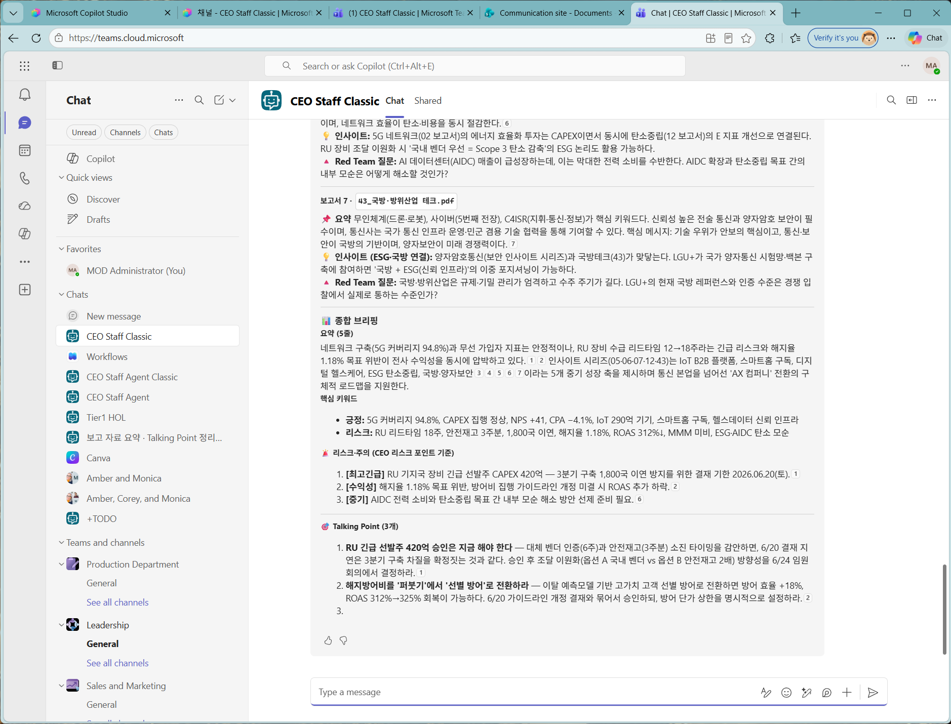Open the Copilot chat entry
Viewport: 951px width, 724px height.
tap(147, 159)
